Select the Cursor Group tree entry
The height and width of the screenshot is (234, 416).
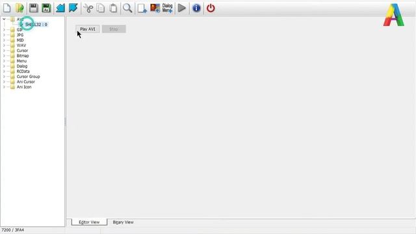point(29,77)
